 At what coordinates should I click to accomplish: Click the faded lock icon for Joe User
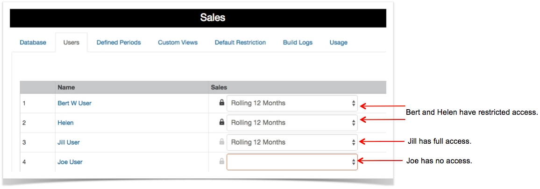(x=222, y=161)
